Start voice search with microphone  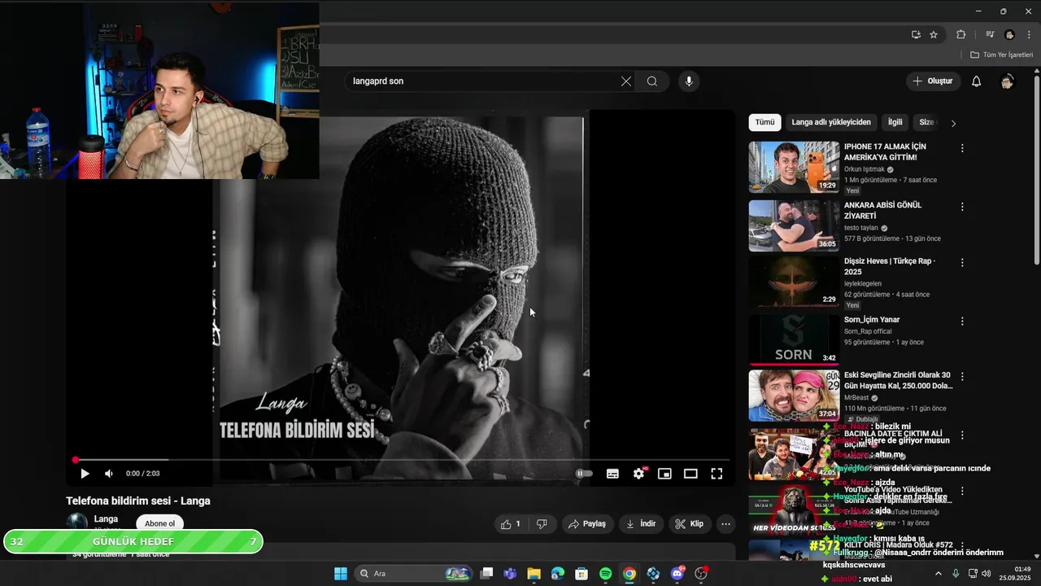click(x=689, y=81)
